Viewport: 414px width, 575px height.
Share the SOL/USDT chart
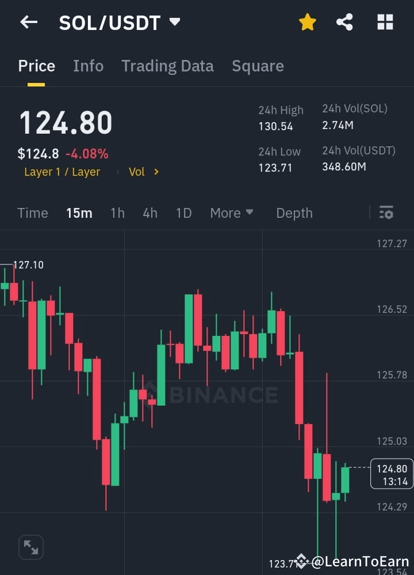[345, 22]
